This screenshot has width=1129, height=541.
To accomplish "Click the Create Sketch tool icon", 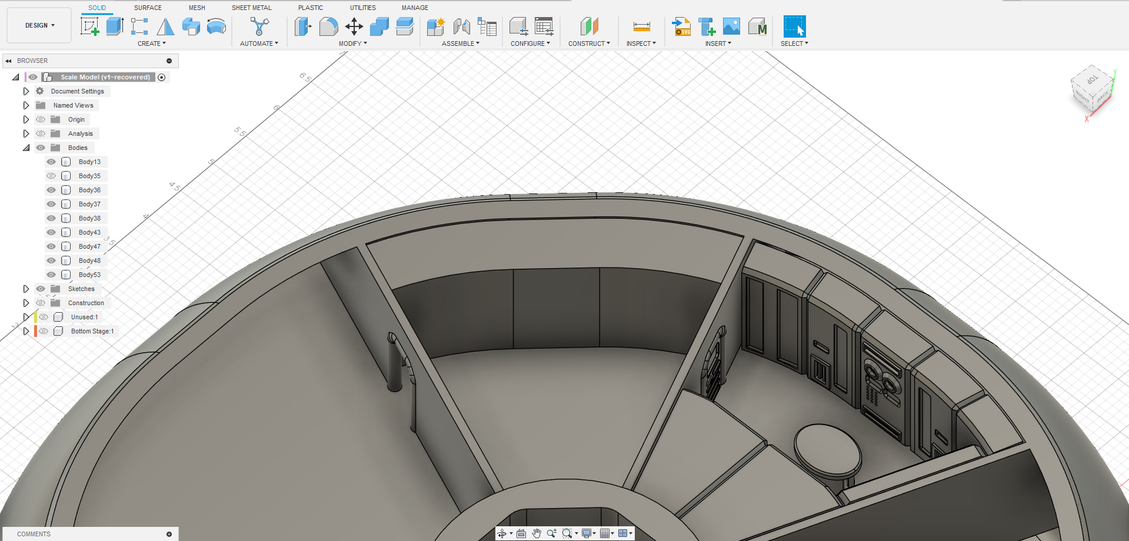I will [90, 26].
